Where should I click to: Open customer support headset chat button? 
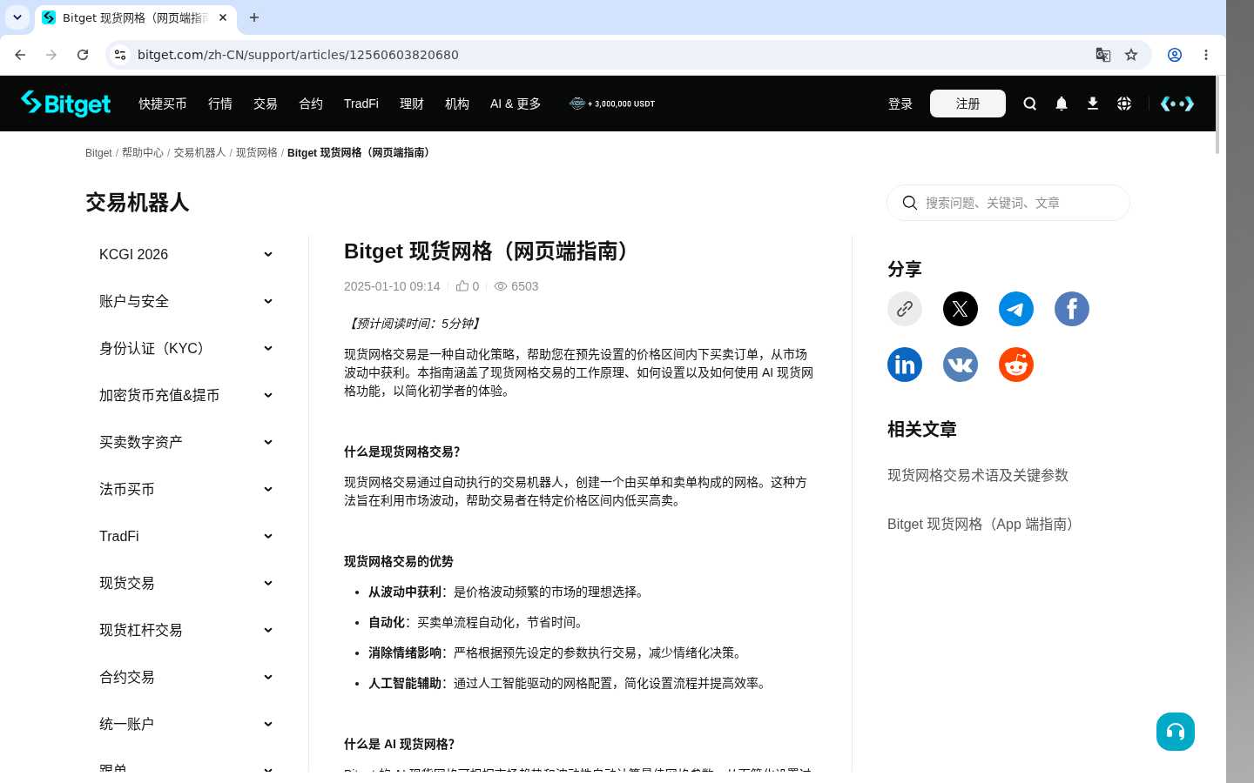point(1176,732)
